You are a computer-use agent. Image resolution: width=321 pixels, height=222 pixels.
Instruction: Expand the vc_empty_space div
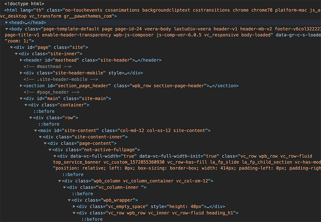74,206
